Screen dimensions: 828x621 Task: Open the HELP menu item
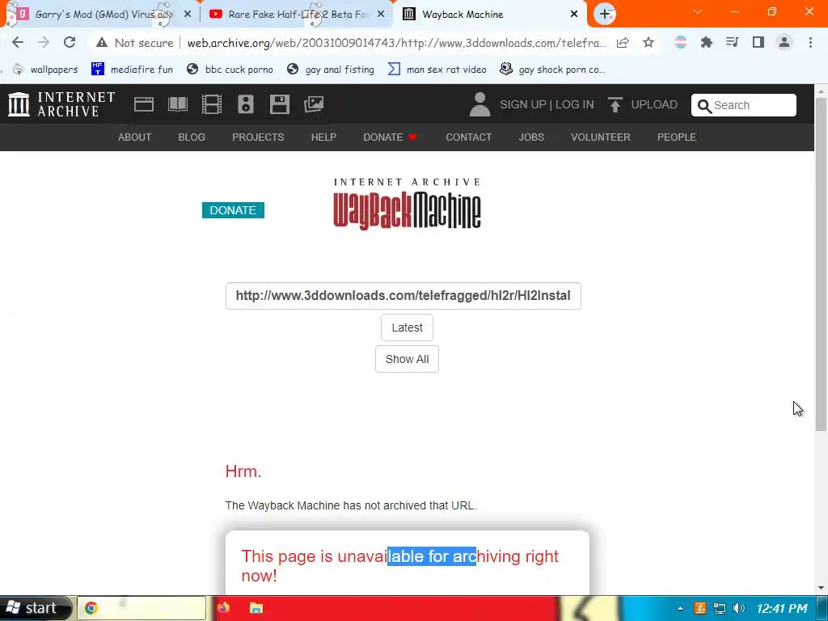(x=323, y=137)
